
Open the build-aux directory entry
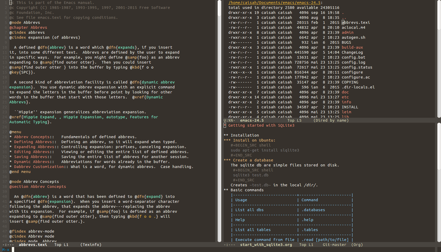[x=352, y=47]
